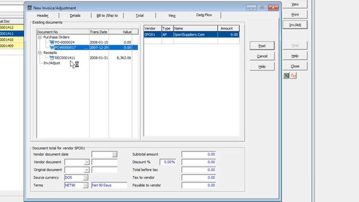Click Help button in the background window
Screen dimensions: 359x202
[x=295, y=56]
